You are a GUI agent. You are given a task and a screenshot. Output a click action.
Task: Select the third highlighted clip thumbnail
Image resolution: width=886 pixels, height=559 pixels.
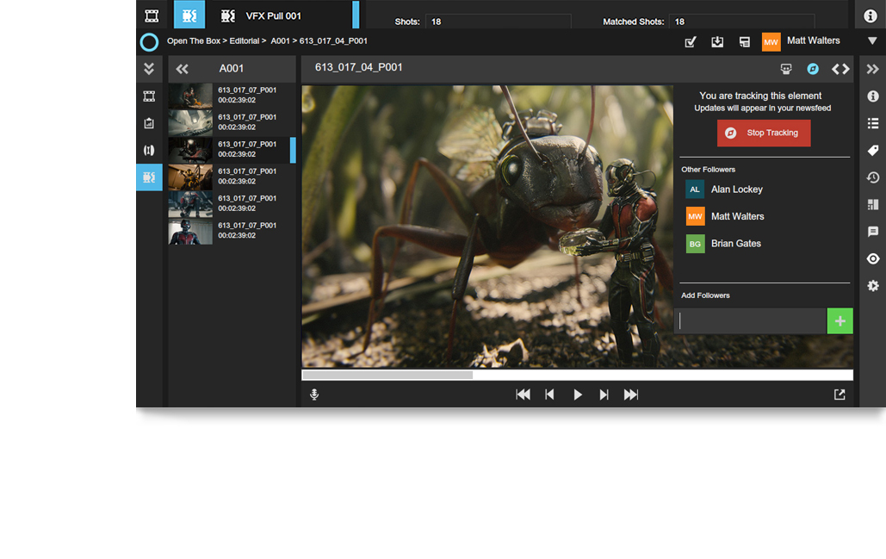pos(190,150)
